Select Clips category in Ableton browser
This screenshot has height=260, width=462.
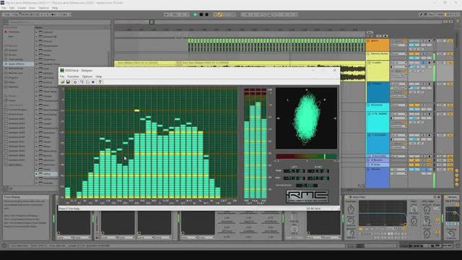pyautogui.click(x=12, y=82)
